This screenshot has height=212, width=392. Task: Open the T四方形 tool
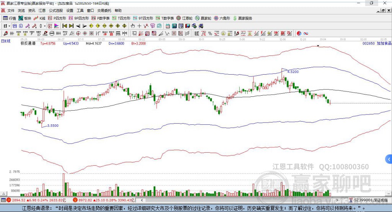pyautogui.click(x=121, y=18)
